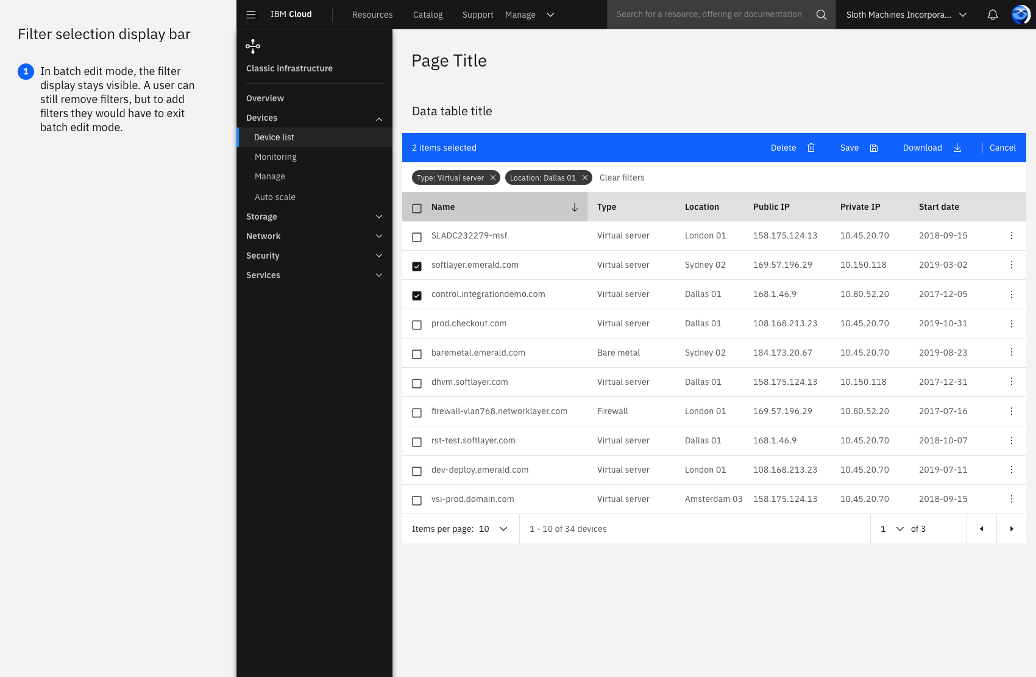Open the Catalog menu

pos(428,15)
